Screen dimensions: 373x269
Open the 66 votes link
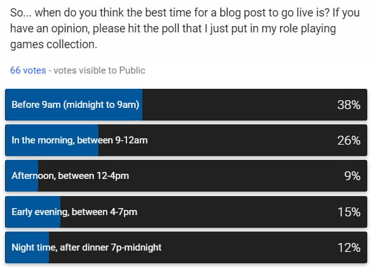(28, 70)
